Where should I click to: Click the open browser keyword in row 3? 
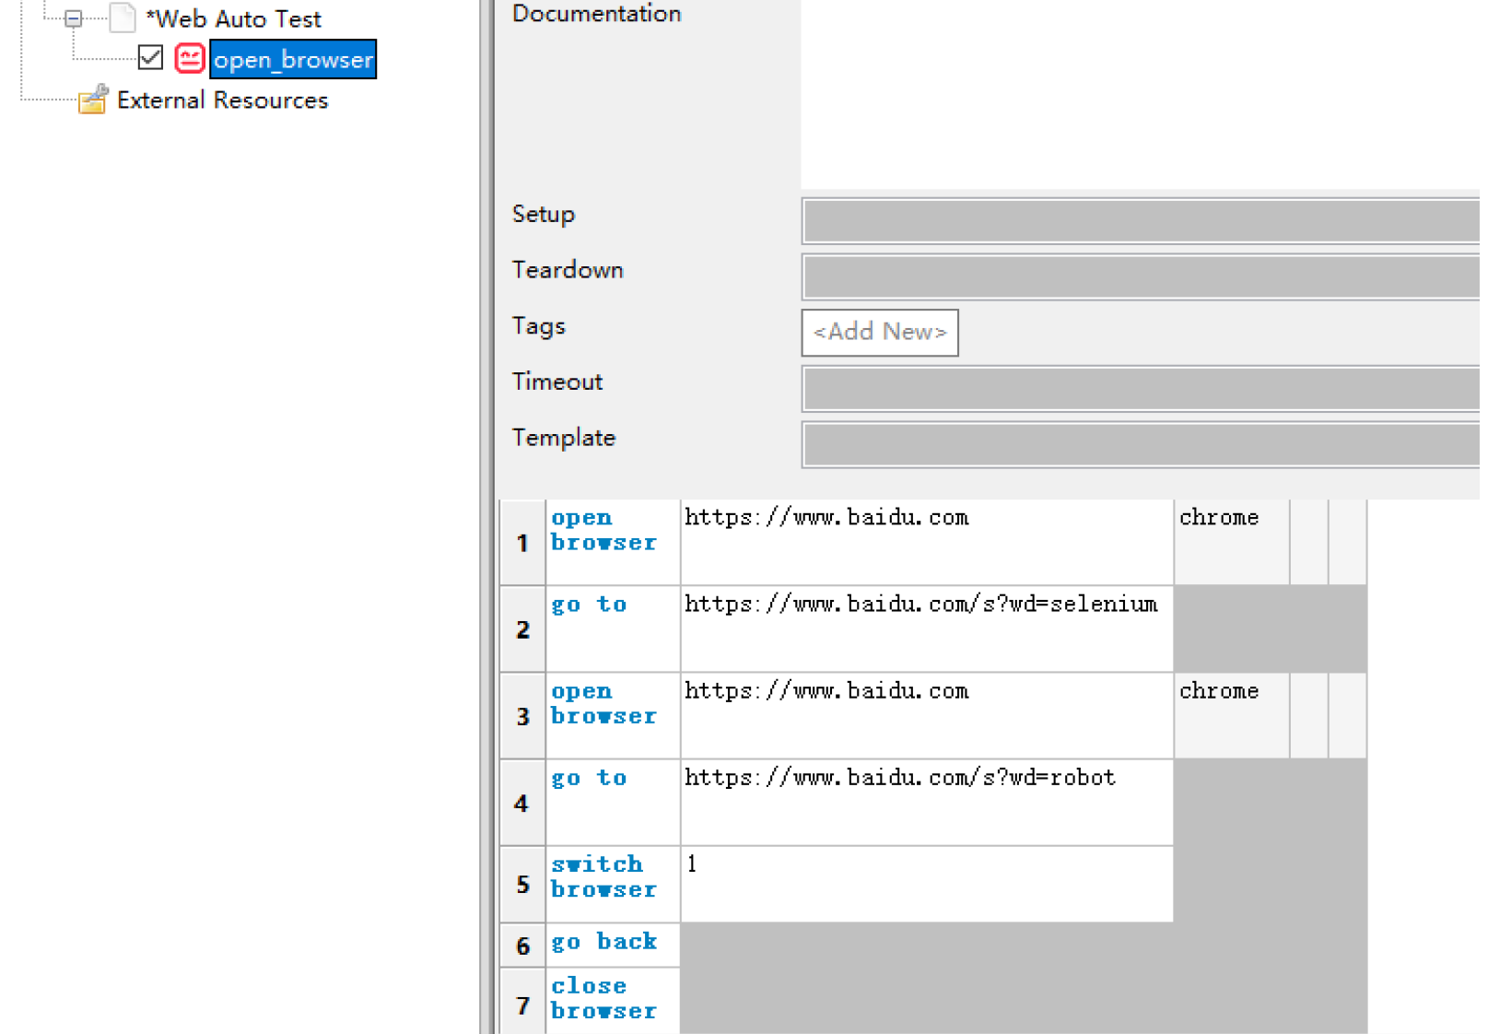pos(613,715)
